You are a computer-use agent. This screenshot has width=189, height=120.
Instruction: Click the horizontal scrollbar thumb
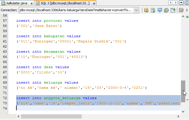51,116
